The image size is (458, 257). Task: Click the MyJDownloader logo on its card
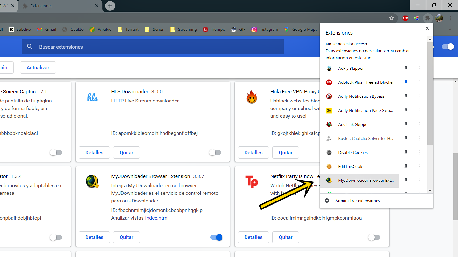[x=93, y=182]
